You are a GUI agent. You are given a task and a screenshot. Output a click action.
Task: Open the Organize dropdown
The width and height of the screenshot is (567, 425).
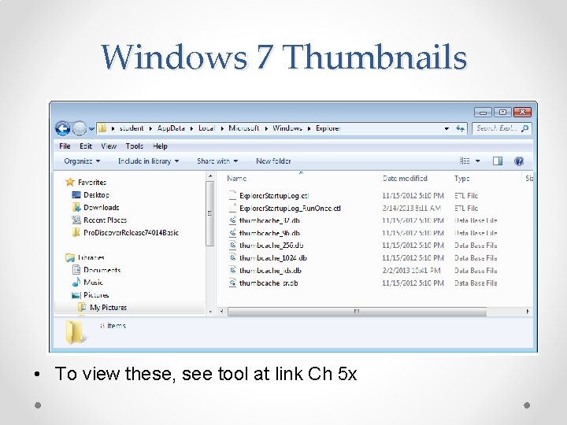coord(82,161)
